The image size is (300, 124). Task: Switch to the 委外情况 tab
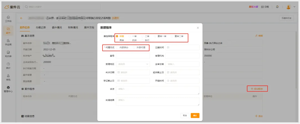[x=57, y=27]
